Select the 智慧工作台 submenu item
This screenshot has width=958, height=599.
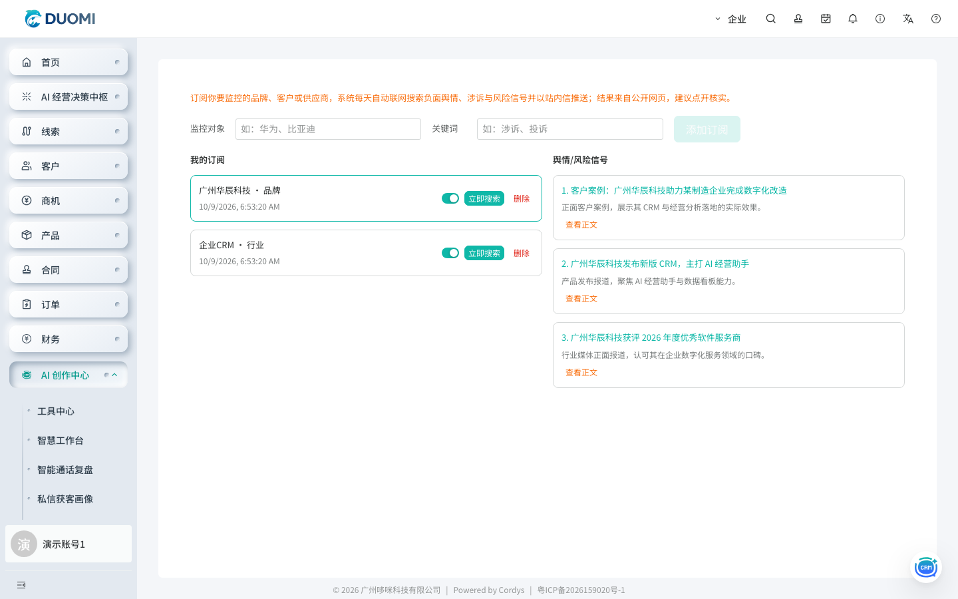pyautogui.click(x=61, y=441)
